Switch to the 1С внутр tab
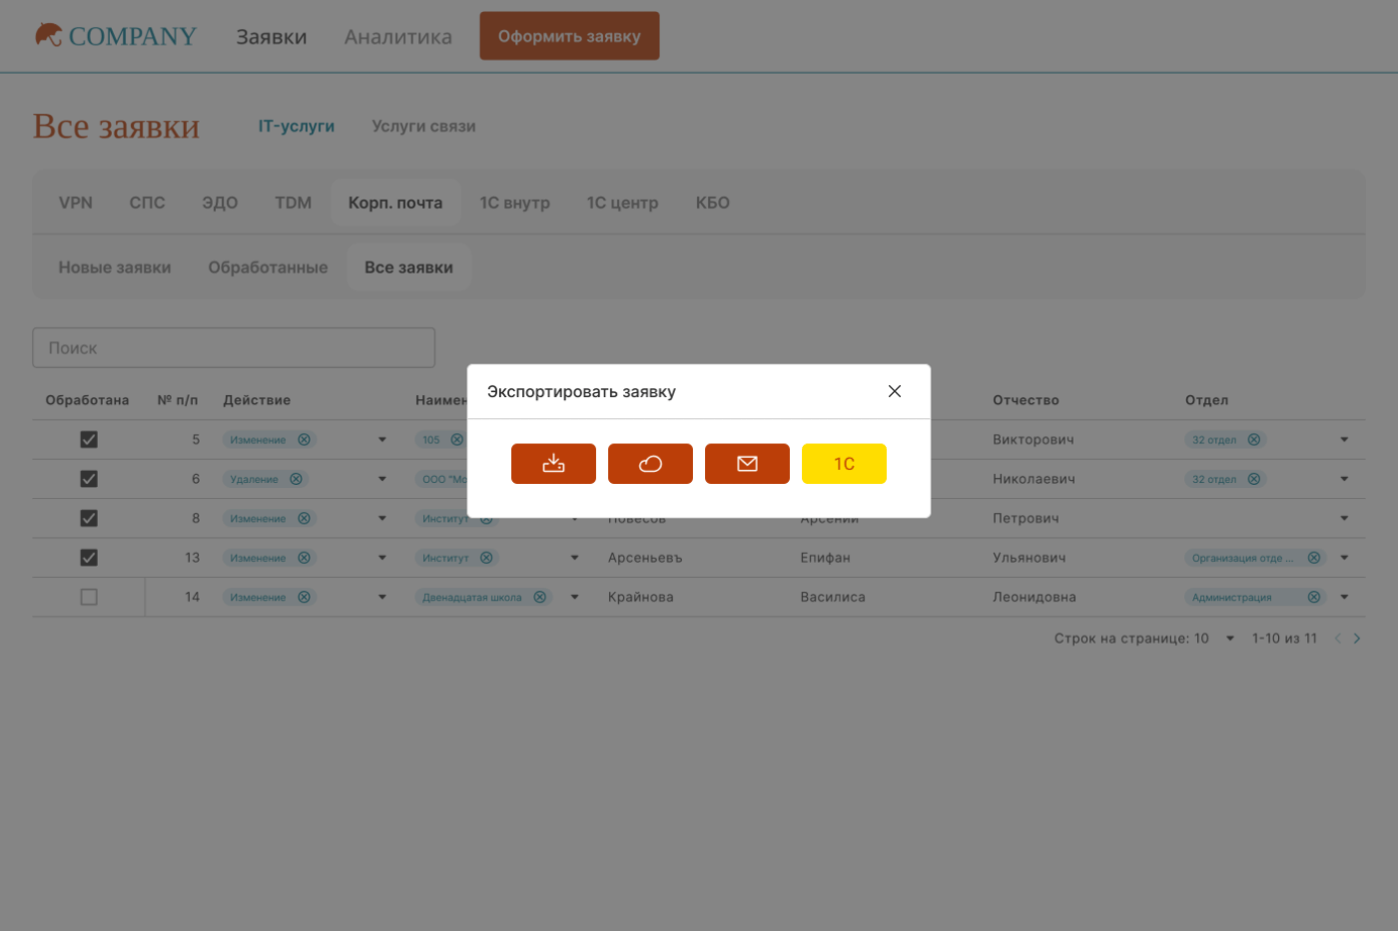This screenshot has width=1398, height=931. coord(514,203)
